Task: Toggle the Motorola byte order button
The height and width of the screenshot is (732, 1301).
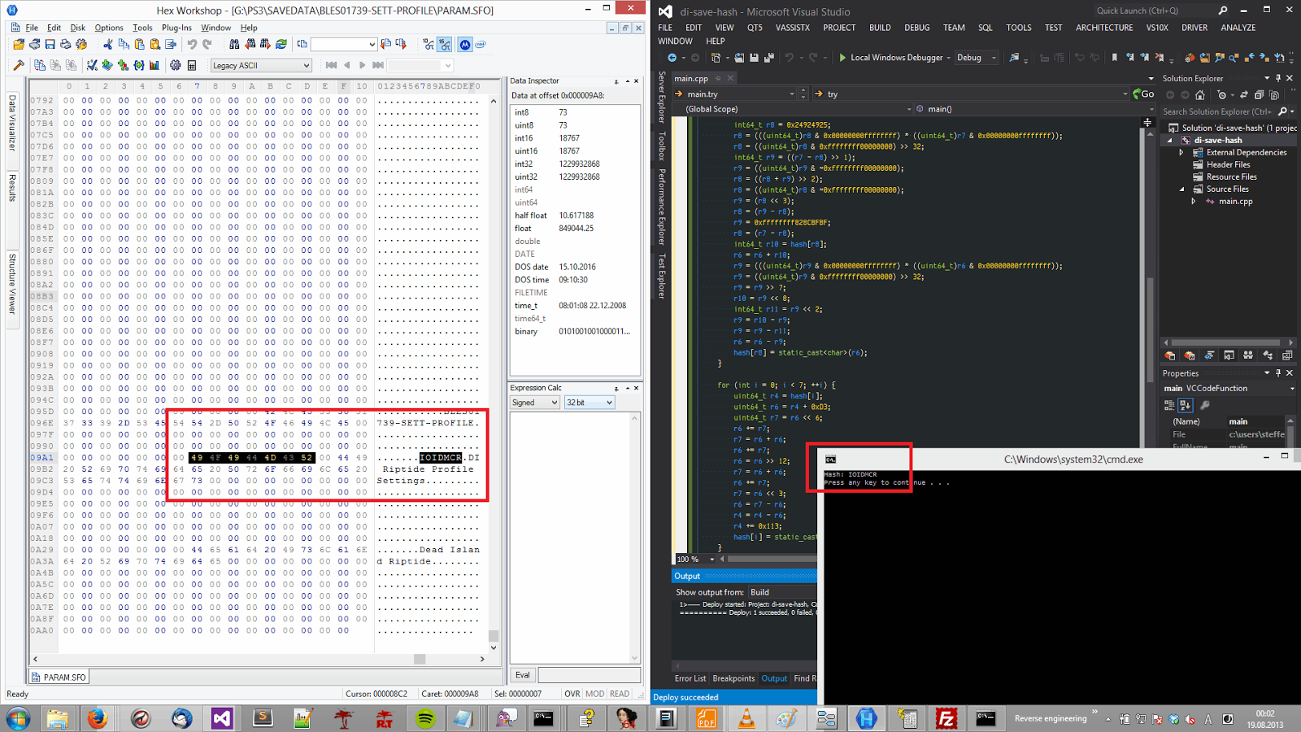Action: point(464,45)
